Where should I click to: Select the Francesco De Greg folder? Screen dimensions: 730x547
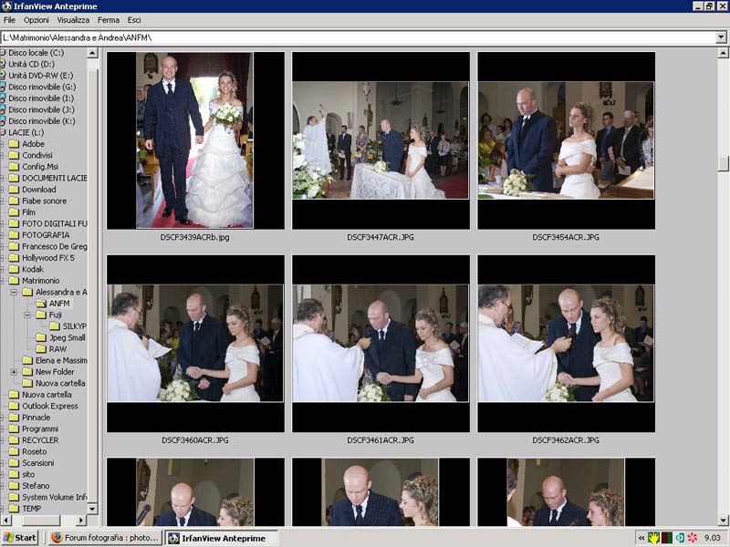click(55, 246)
